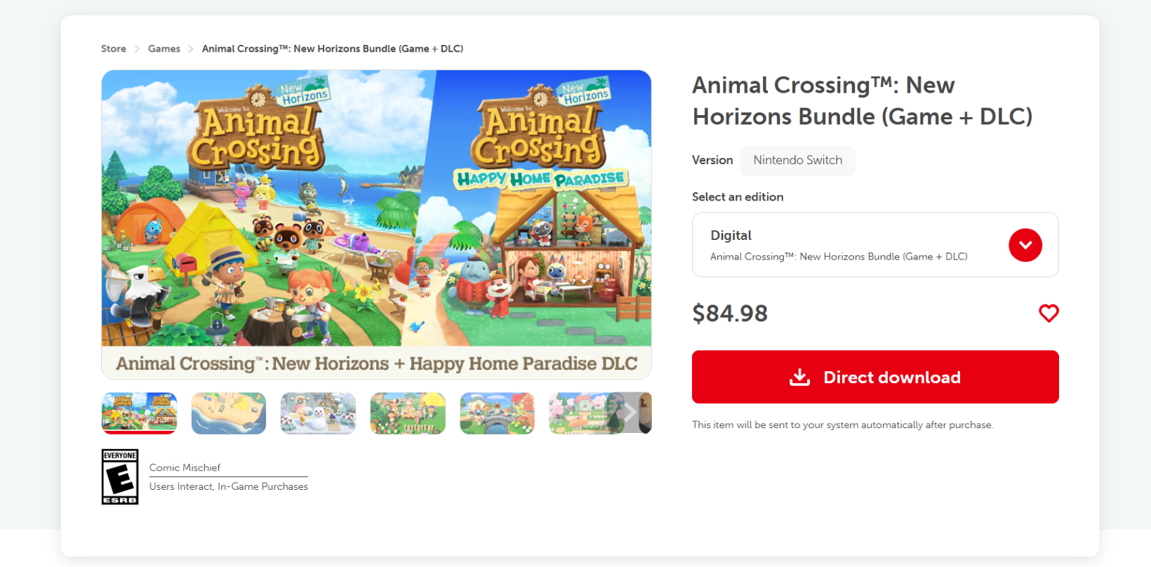Select the Nintendo Switch version chip
Image resolution: width=1151 pixels, height=567 pixels.
pyautogui.click(x=797, y=160)
